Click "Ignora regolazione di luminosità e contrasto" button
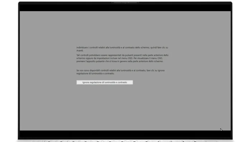The image size is (251, 142). point(104,82)
